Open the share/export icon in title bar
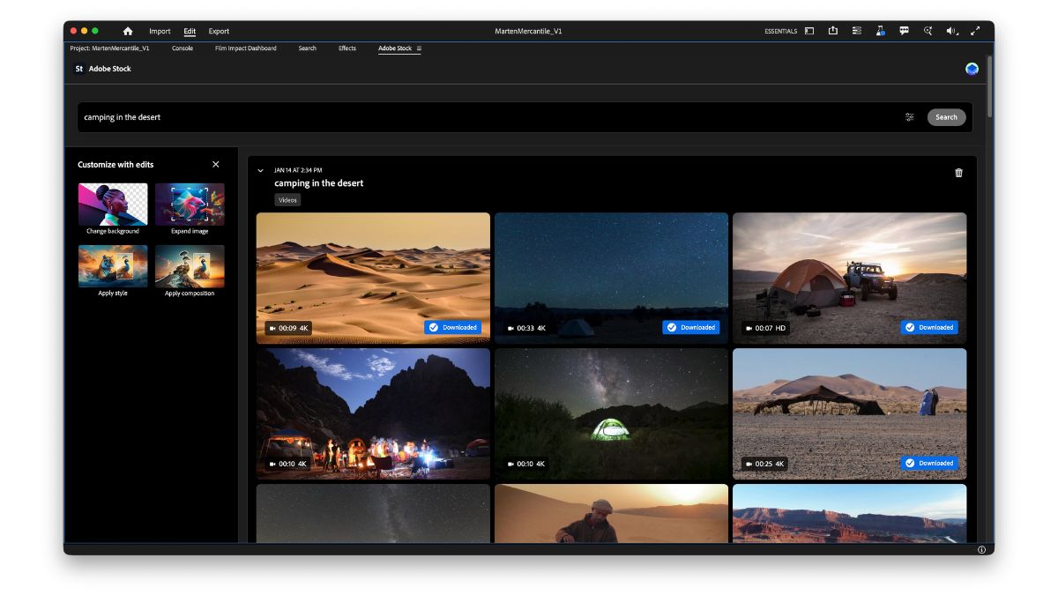1058x595 pixels. (833, 30)
